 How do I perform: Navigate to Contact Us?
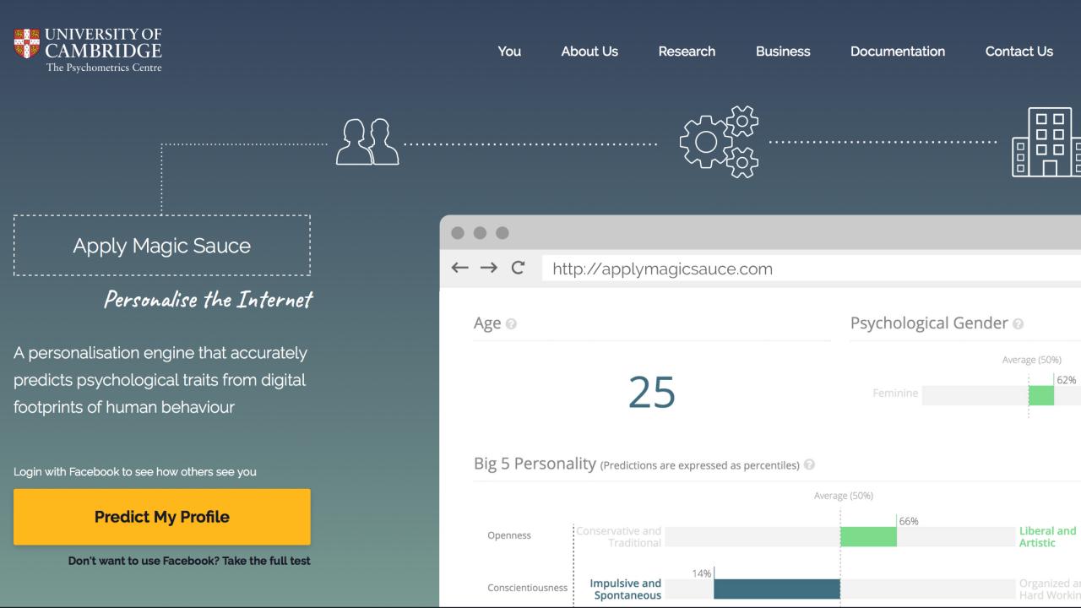point(1019,52)
